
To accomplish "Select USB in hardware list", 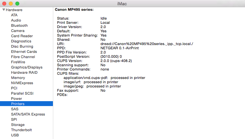I will coord(15,135).
